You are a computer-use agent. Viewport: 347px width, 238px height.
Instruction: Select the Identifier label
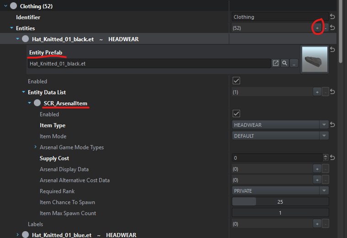[28, 17]
